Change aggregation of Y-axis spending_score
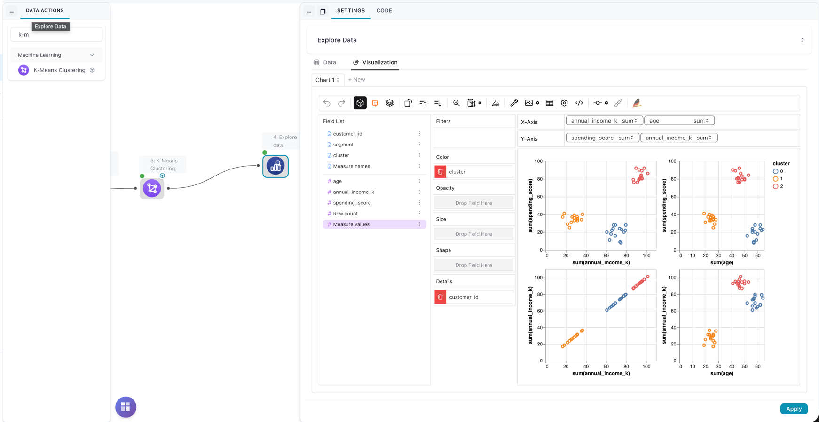 (626, 138)
